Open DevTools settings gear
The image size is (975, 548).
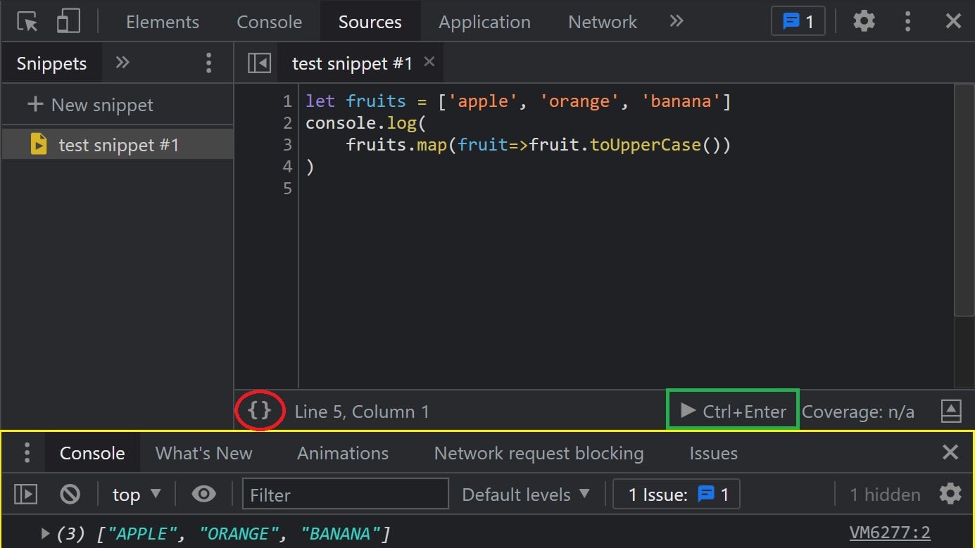864,20
